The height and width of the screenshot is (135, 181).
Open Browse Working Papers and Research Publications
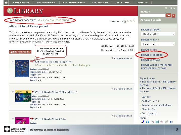[x=156, y=66]
